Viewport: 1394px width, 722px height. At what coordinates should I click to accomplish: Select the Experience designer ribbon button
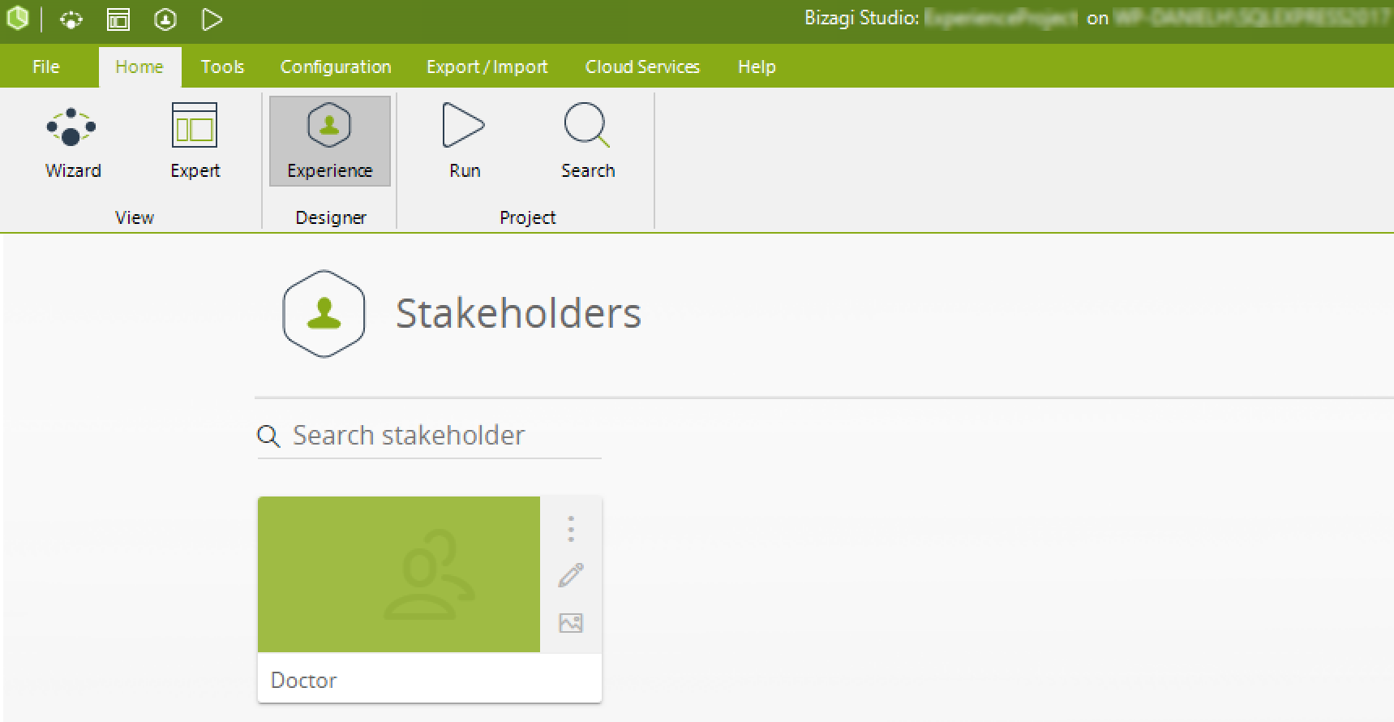tap(329, 141)
